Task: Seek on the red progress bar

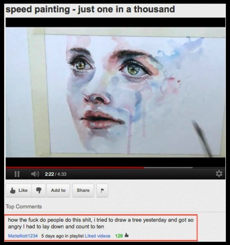Action: (75, 168)
